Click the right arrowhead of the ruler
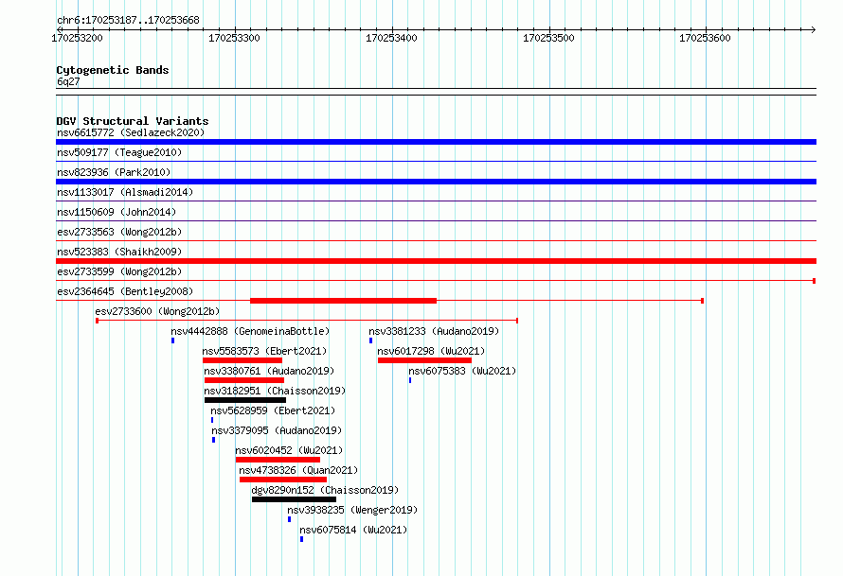The height and width of the screenshot is (576, 843). click(813, 29)
